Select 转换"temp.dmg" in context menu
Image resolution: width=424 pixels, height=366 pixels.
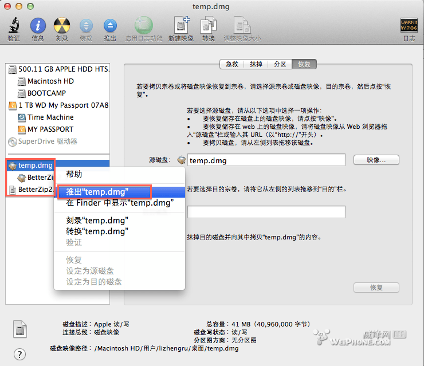97,231
